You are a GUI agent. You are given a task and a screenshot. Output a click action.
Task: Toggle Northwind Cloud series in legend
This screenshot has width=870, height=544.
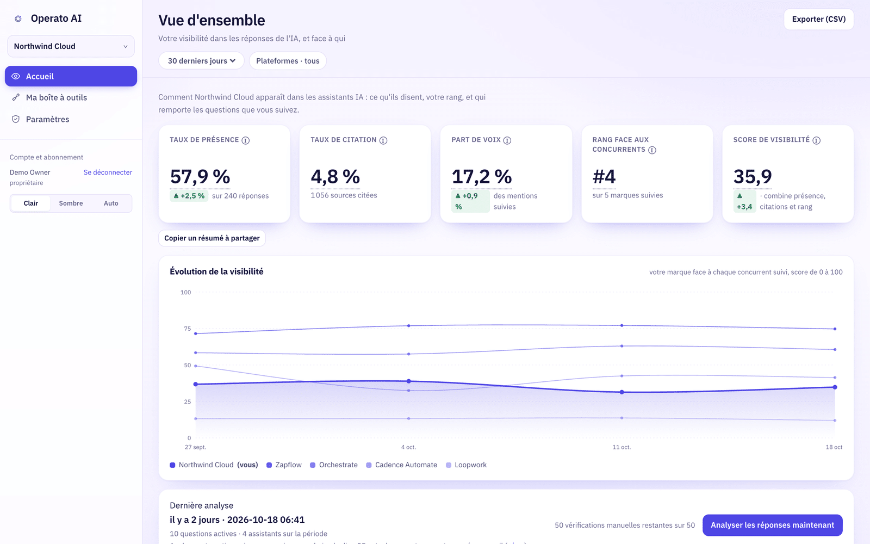coord(214,465)
